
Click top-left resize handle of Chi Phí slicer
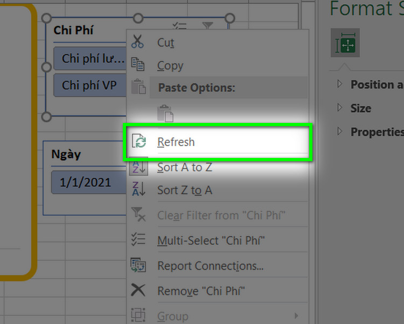click(x=46, y=18)
